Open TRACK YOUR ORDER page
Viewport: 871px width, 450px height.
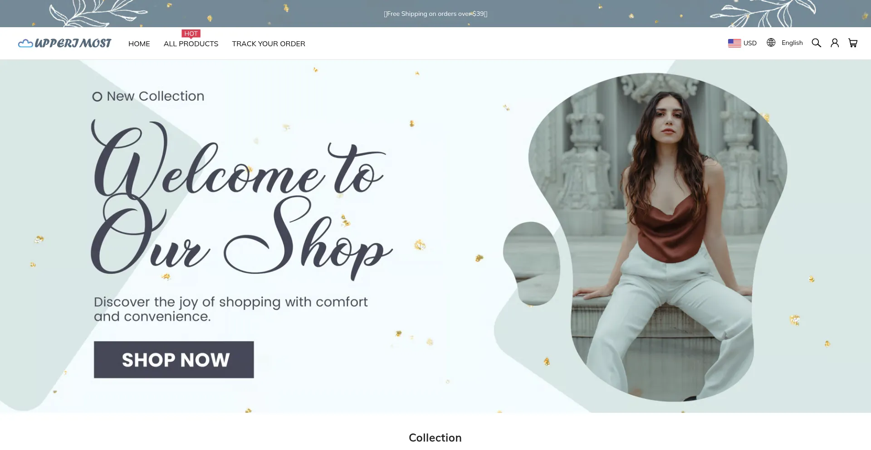tap(269, 44)
